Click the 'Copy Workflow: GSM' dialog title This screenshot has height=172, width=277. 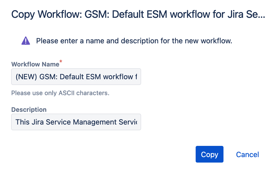coord(138,14)
